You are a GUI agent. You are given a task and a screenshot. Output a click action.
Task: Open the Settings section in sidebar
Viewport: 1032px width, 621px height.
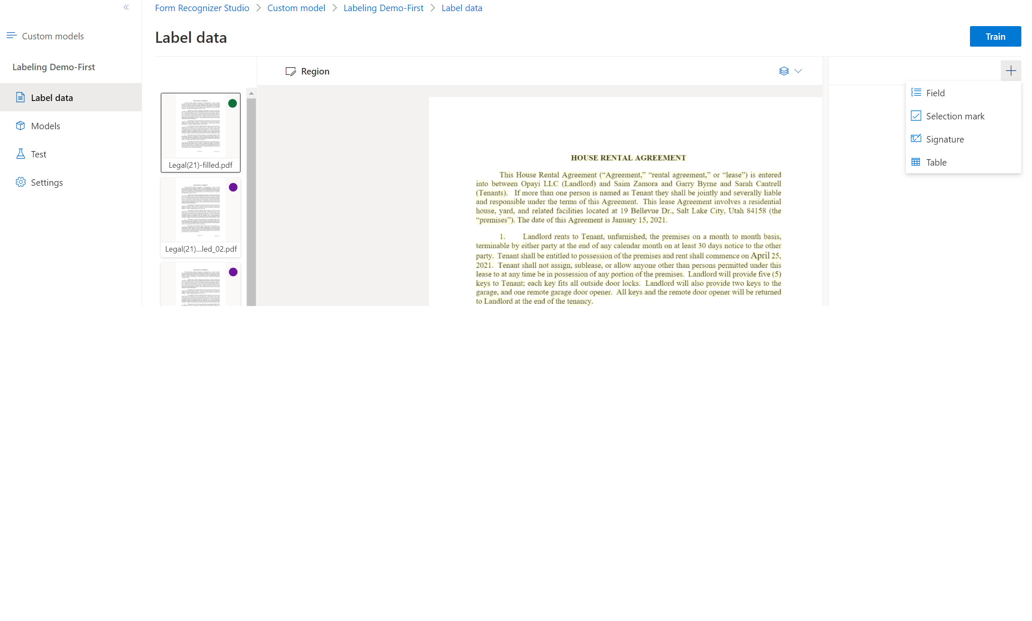click(47, 182)
